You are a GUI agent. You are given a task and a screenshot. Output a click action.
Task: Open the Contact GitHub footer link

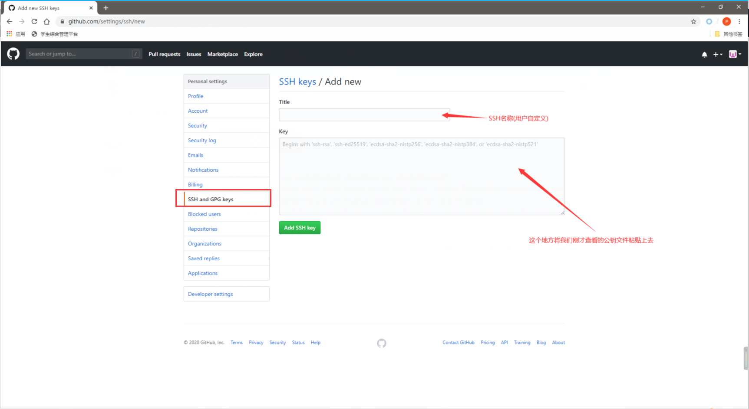click(459, 343)
